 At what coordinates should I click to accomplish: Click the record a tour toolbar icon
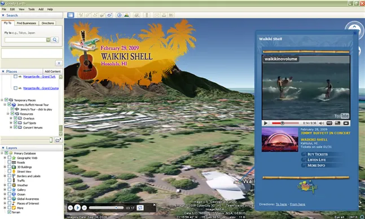tap(109, 15)
